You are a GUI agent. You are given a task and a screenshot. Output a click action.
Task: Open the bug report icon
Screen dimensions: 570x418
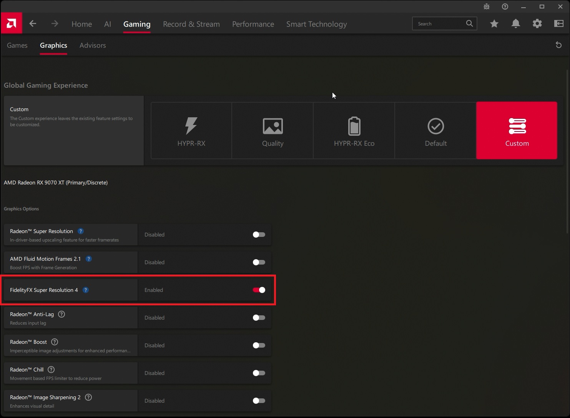point(487,7)
